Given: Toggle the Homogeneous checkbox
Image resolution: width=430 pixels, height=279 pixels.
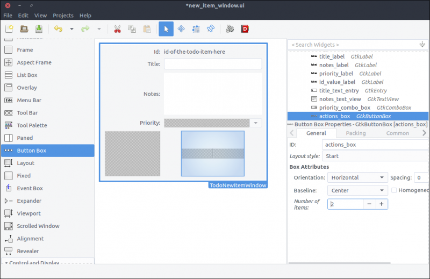Looking at the screenshot, I should pos(395,190).
